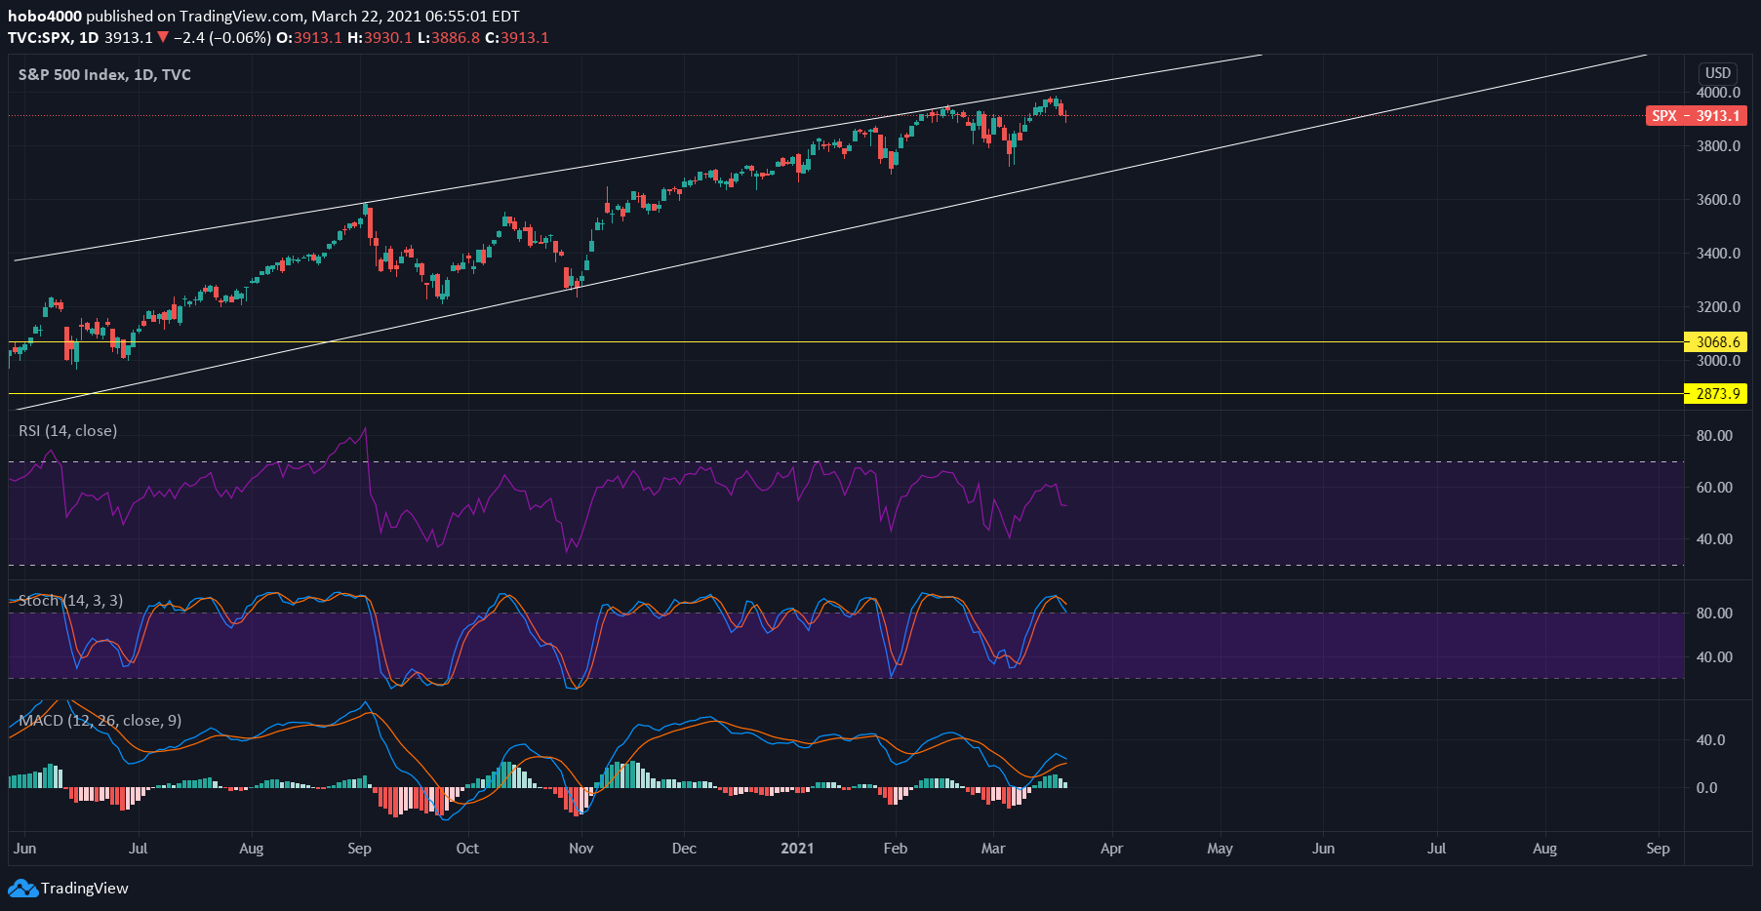Click the USD currency button
The image size is (1761, 911).
[x=1718, y=72]
